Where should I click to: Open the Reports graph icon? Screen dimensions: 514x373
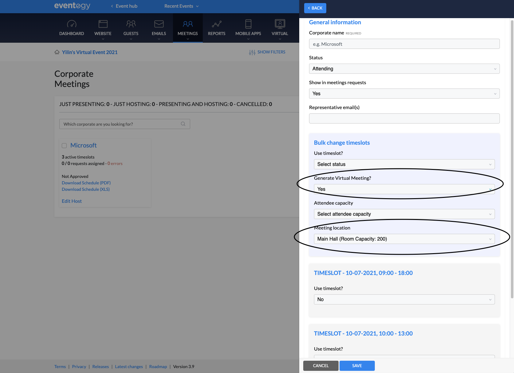coord(217,24)
